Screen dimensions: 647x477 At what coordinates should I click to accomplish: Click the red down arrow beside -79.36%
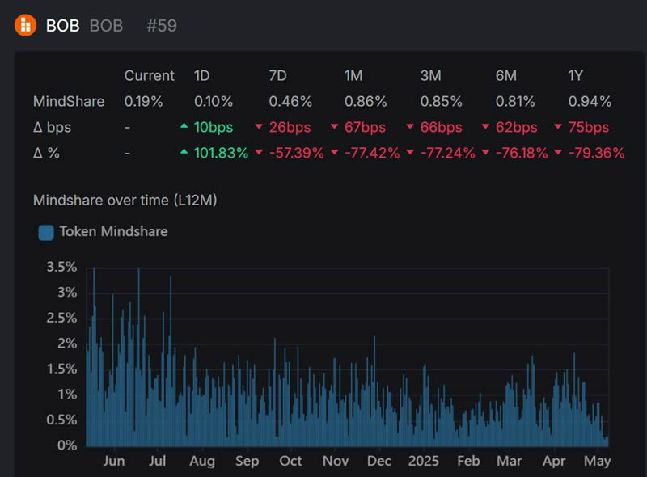pos(560,152)
